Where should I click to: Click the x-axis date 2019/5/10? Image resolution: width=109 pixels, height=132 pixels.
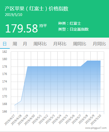point(96,120)
